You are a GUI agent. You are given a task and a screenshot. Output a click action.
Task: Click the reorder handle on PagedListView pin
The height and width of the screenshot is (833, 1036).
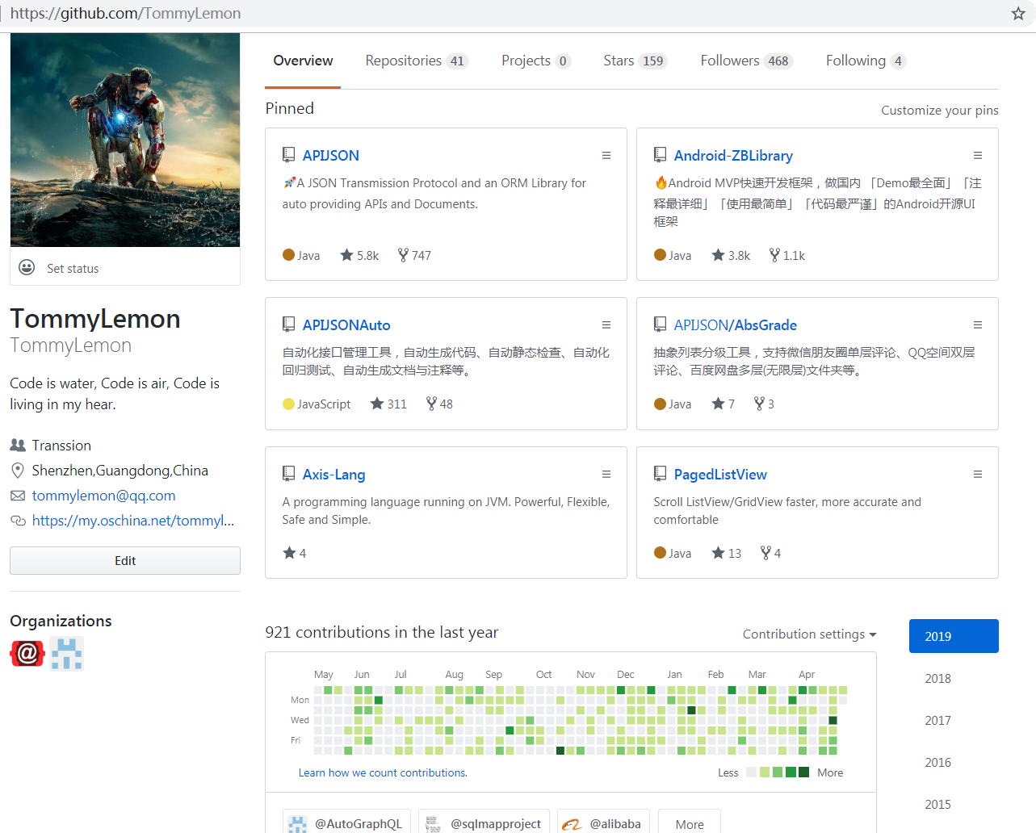coord(977,475)
